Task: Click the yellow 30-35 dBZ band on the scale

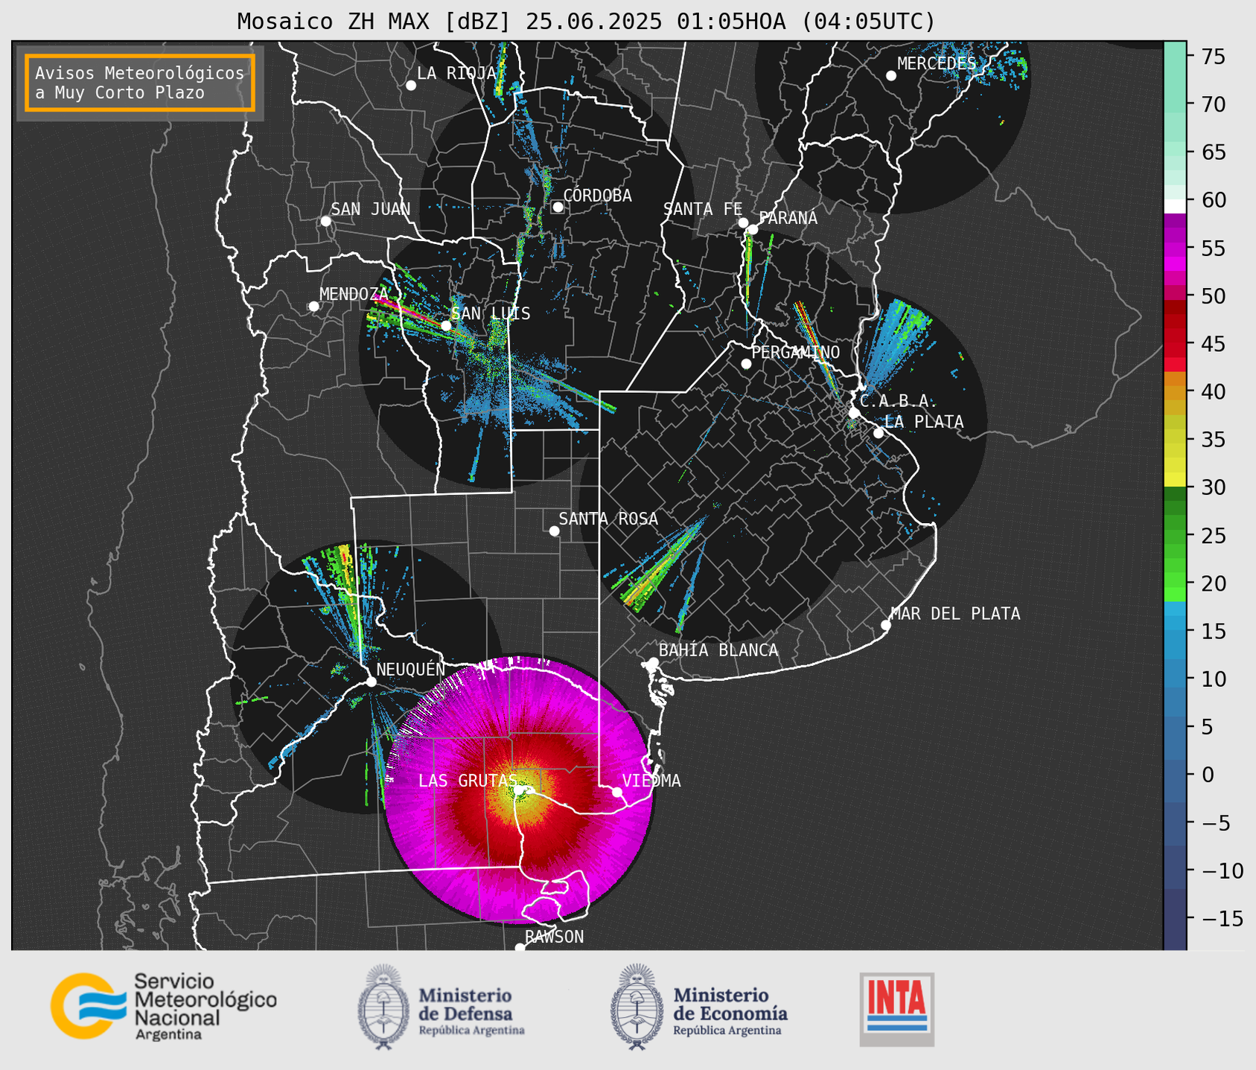Action: 1175,464
